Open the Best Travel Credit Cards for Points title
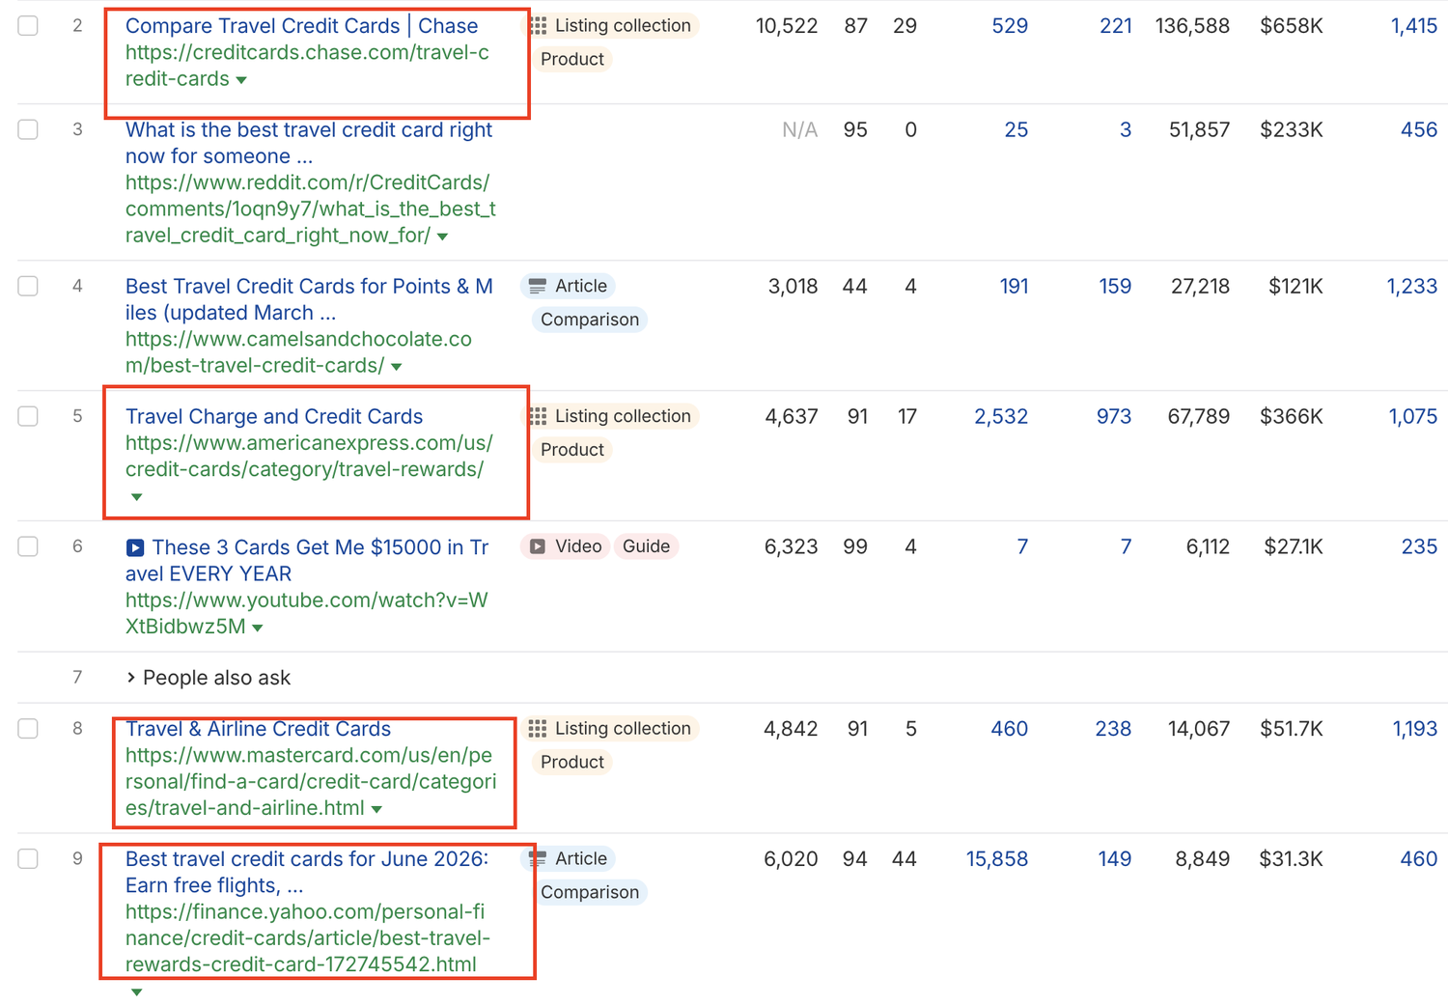This screenshot has height=1005, width=1448. [309, 299]
